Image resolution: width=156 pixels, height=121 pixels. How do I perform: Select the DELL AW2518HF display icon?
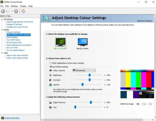point(60,42)
